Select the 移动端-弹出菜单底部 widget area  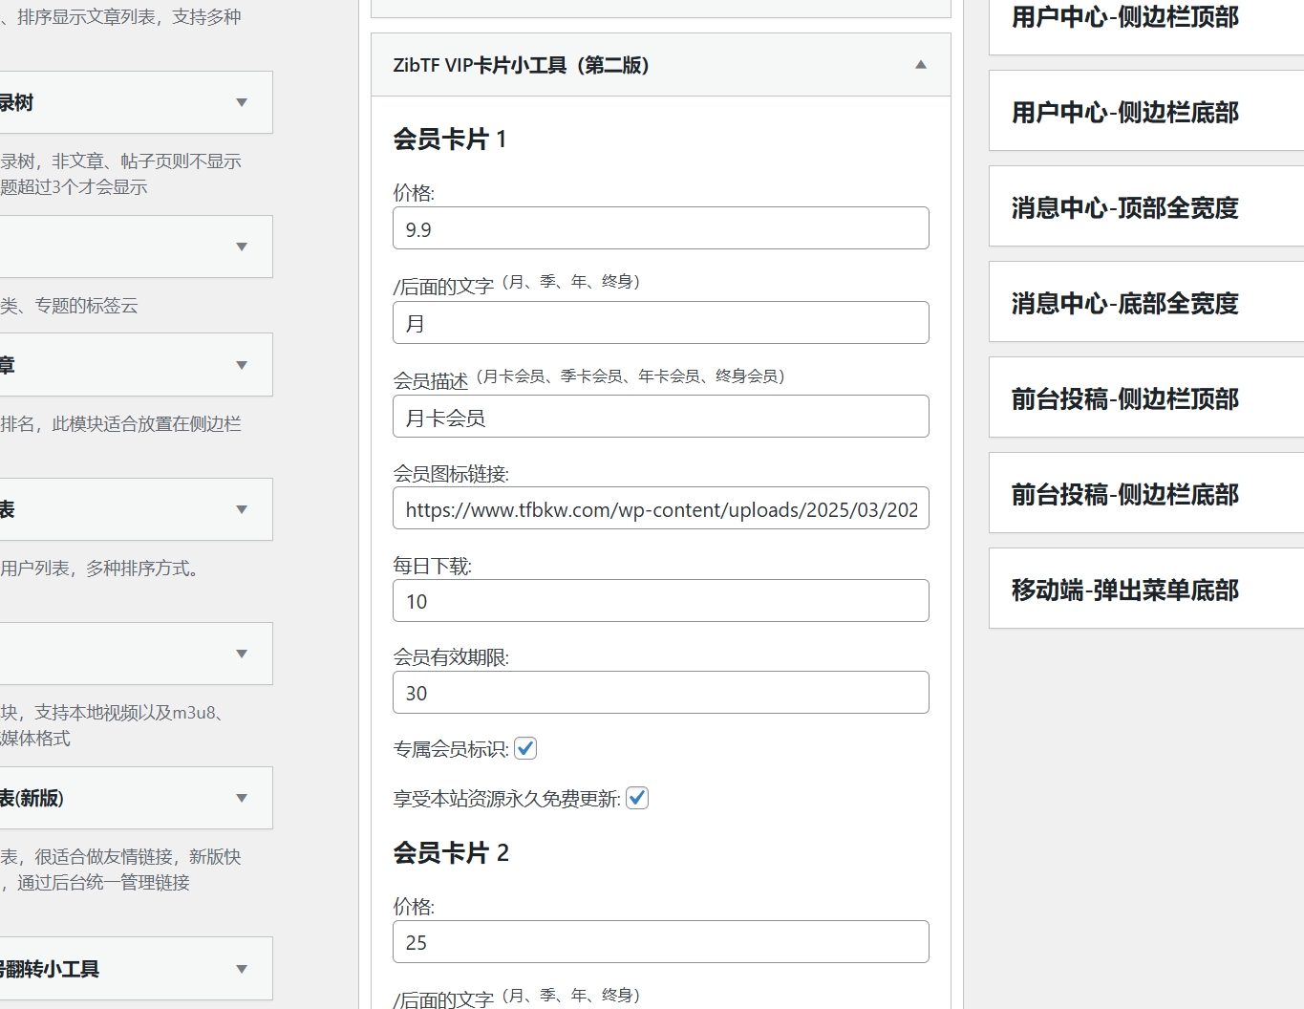pyautogui.click(x=1124, y=590)
